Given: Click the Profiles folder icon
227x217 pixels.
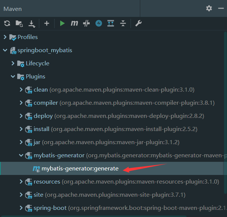Looking at the screenshot, I should pyautogui.click(x=13, y=37).
